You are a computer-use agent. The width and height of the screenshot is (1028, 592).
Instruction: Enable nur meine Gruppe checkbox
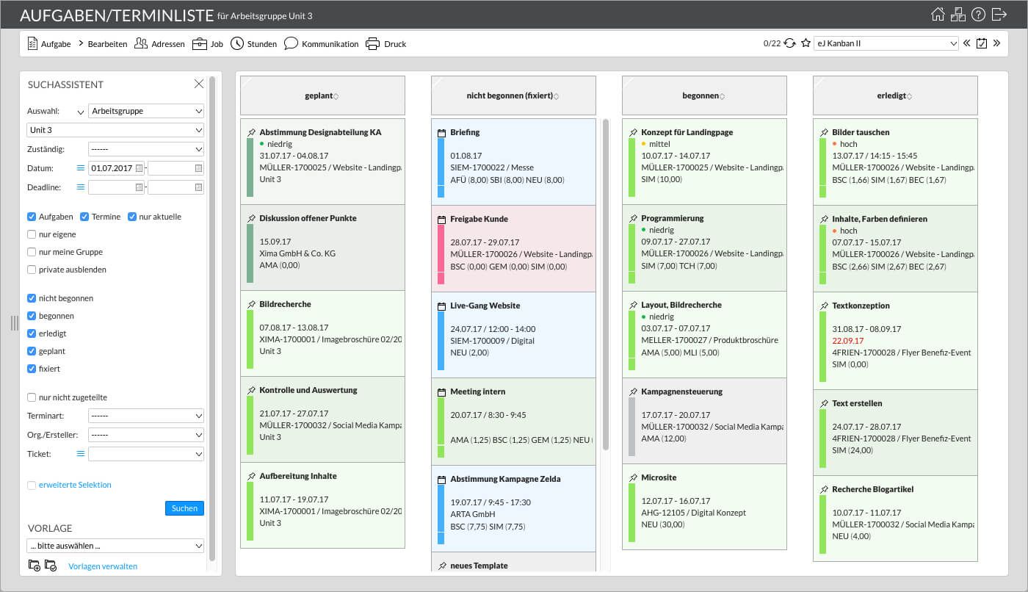(32, 252)
